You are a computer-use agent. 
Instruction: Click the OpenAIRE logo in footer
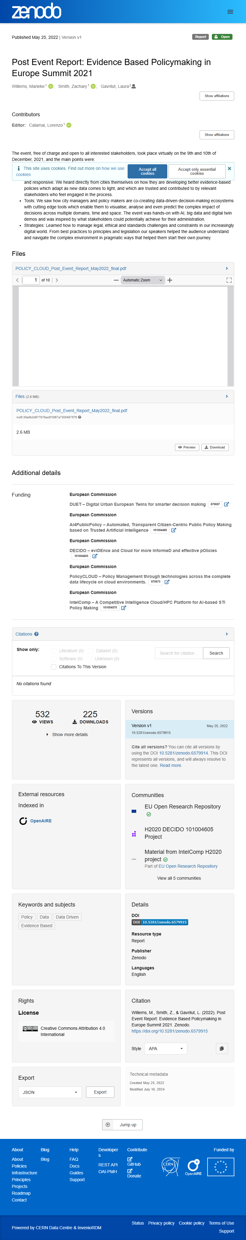coord(193,1167)
